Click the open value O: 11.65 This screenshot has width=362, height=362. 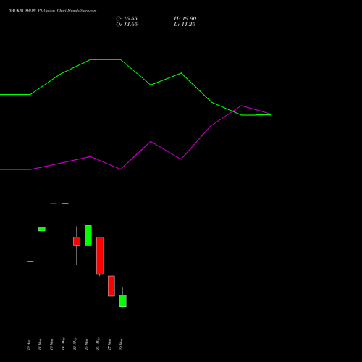[x=127, y=25]
